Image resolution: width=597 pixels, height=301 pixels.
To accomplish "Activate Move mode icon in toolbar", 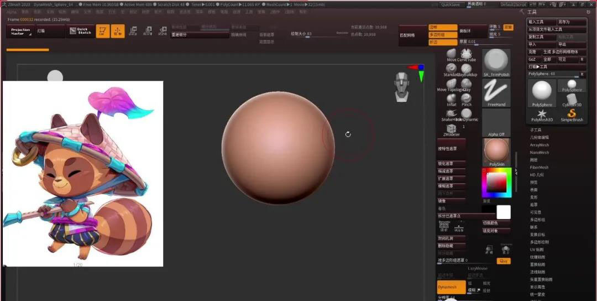I will click(133, 31).
